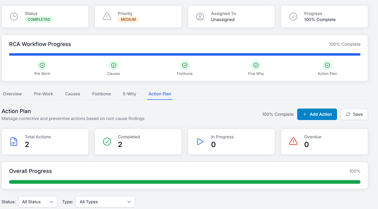Image resolution: width=378 pixels, height=209 pixels.
Task: Click the play icon in In Progress card
Action: pyautogui.click(x=200, y=142)
